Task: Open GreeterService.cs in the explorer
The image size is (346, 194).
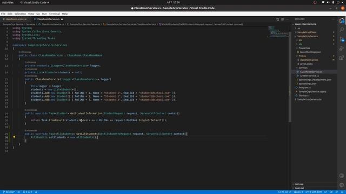Action: 309,76
